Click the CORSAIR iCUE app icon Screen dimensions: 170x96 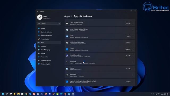click(x=67, y=43)
